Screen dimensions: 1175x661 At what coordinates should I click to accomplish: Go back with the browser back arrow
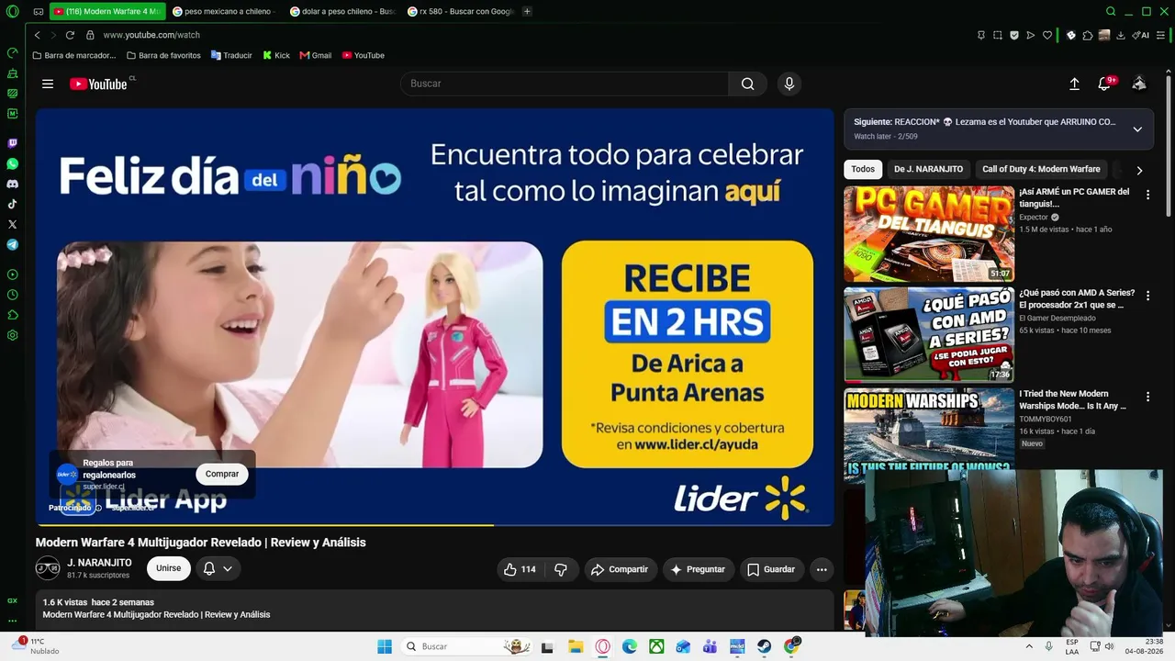point(37,35)
